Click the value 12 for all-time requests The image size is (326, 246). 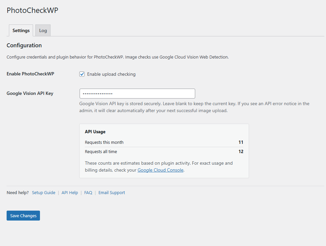pos(241,151)
